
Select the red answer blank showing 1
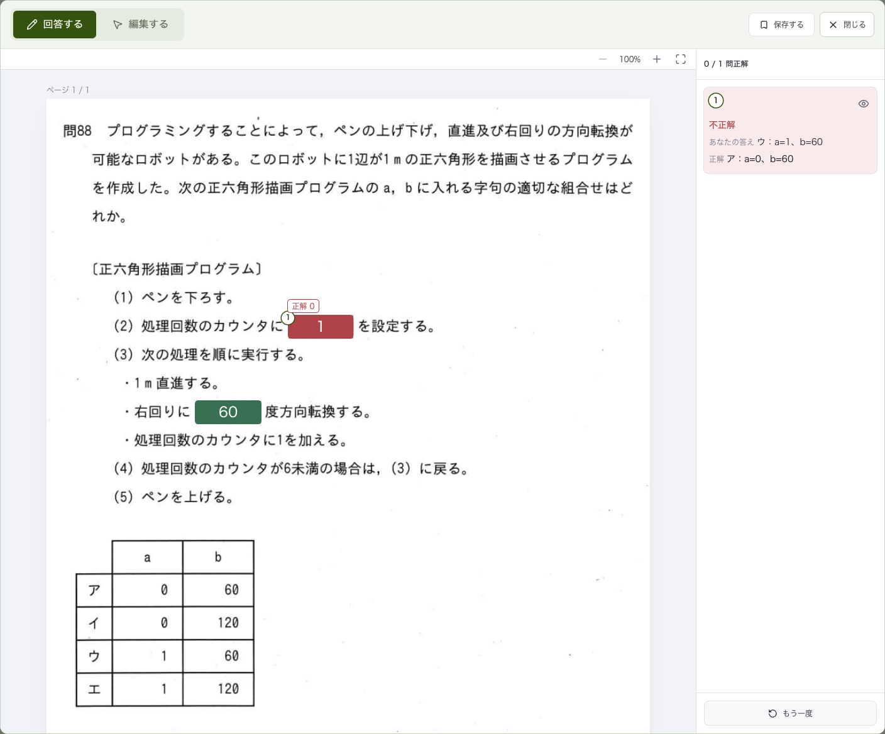(x=321, y=327)
